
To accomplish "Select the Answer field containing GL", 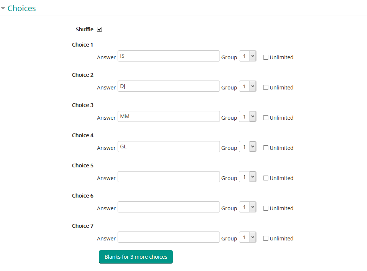I will tap(168, 146).
